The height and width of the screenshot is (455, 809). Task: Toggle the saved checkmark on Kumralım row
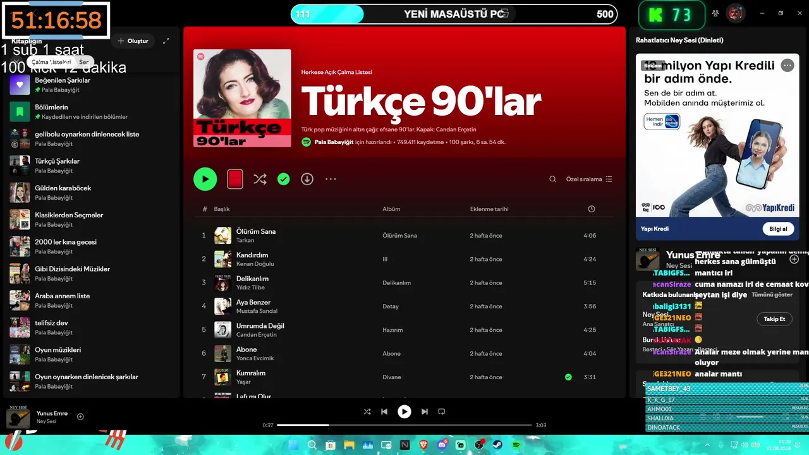[x=568, y=377]
